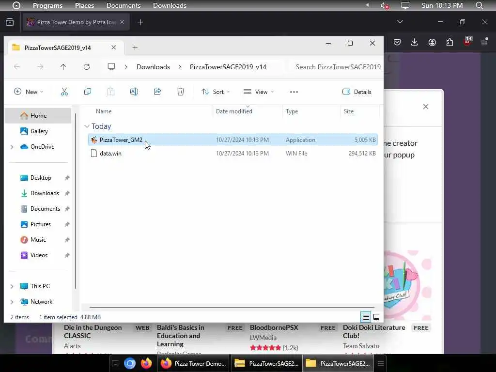Click the Name column header

[104, 111]
